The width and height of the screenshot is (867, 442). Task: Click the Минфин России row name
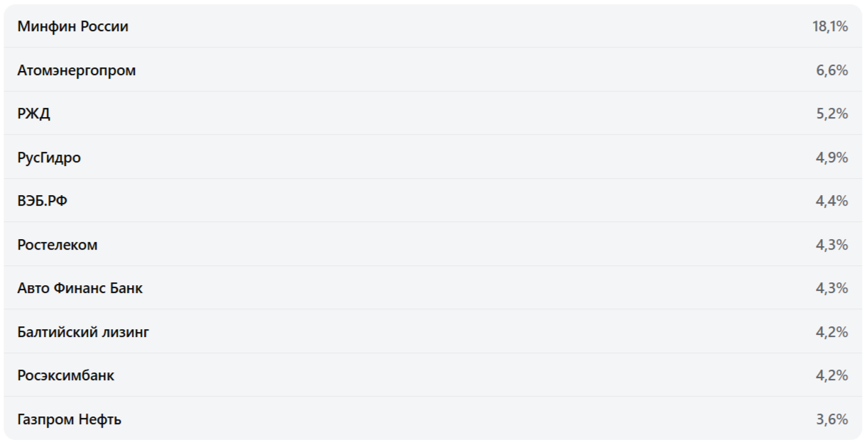[x=72, y=27]
